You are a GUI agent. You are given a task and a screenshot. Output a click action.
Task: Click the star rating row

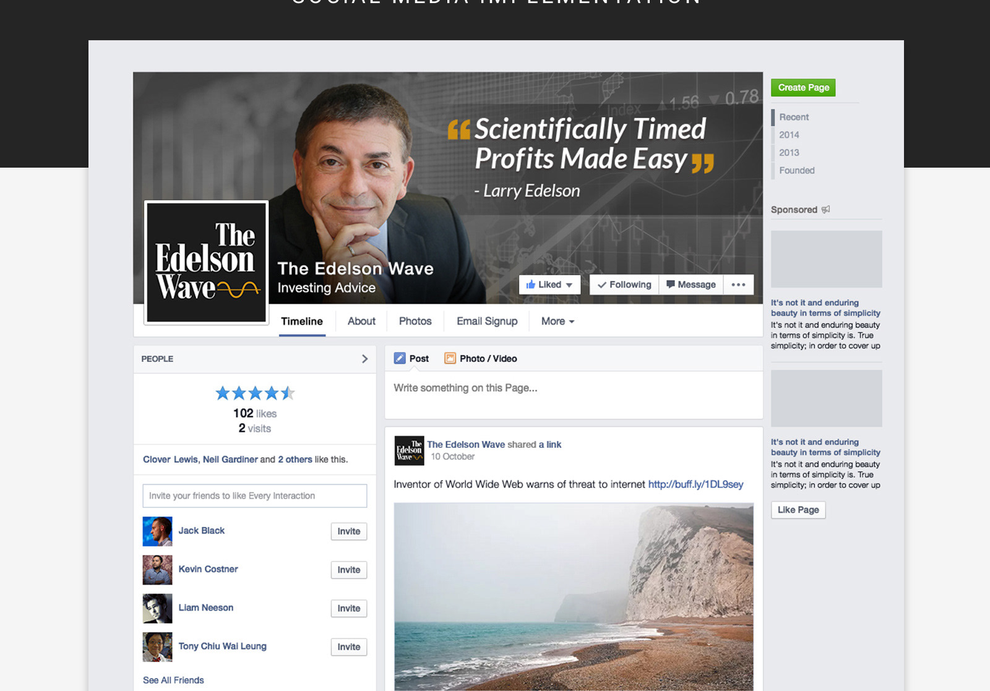pos(255,393)
